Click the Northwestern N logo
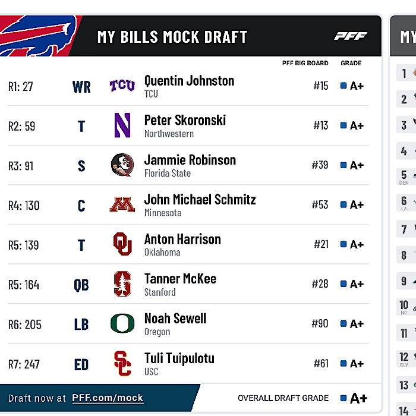 pyautogui.click(x=122, y=125)
